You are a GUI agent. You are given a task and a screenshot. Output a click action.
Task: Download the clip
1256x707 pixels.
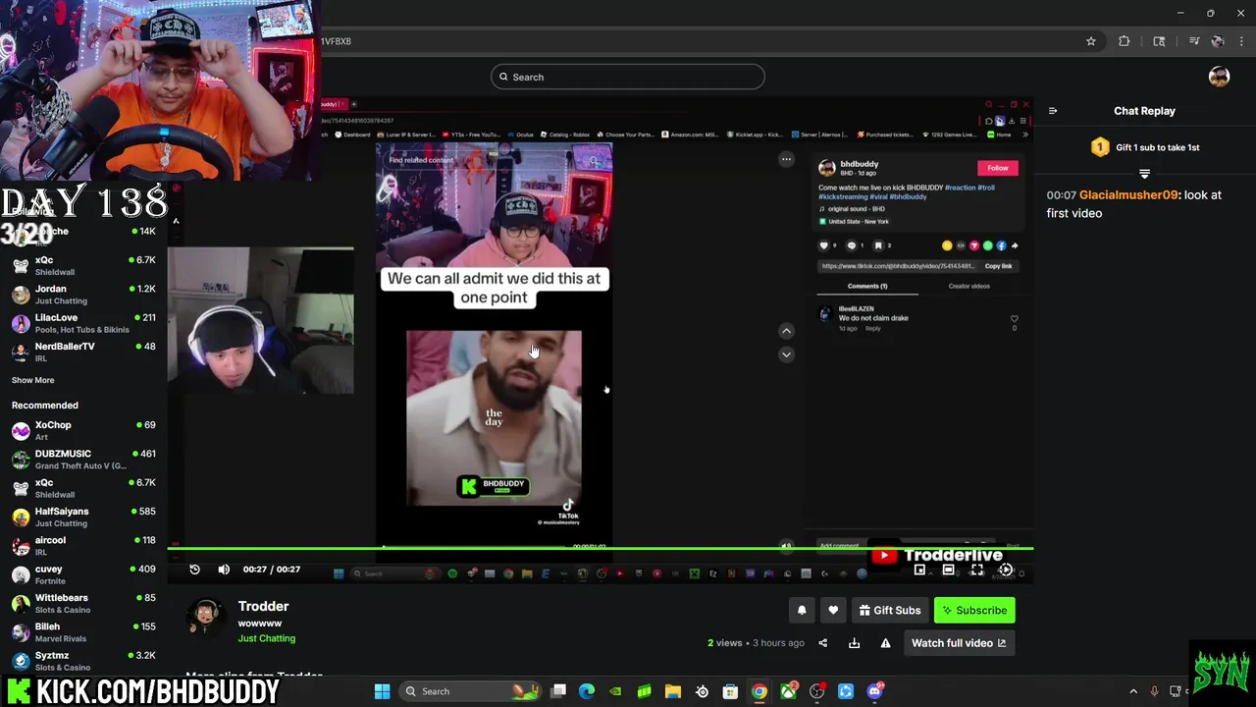coord(854,643)
